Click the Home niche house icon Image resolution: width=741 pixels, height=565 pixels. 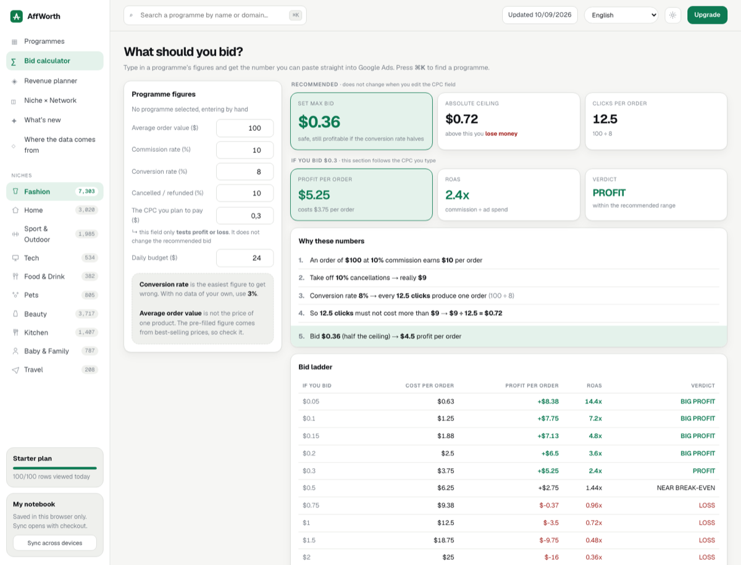[x=15, y=210]
